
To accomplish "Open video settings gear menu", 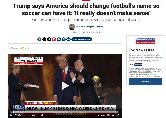I will coord(113,115).
